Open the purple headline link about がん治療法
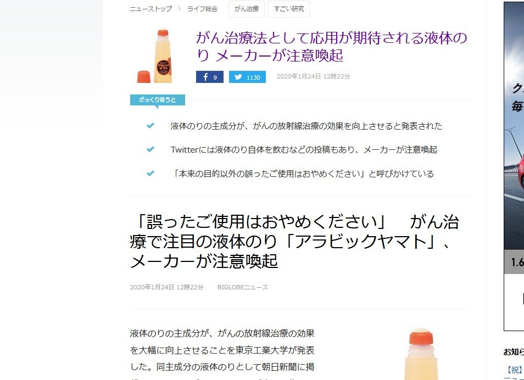The width and height of the screenshot is (524, 380). pyautogui.click(x=331, y=47)
